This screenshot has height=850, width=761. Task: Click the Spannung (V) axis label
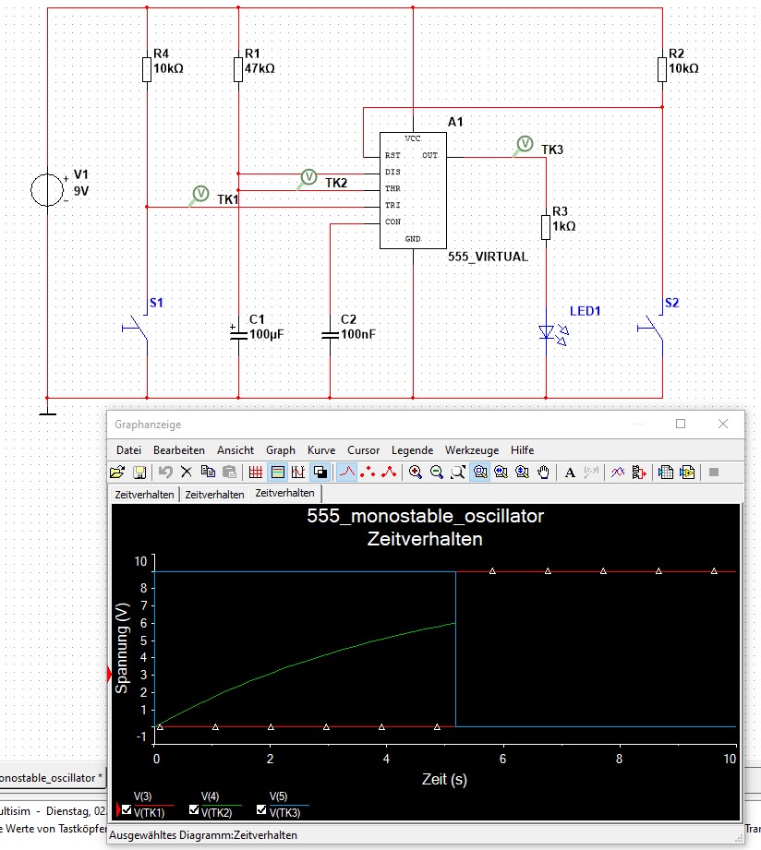tap(122, 648)
